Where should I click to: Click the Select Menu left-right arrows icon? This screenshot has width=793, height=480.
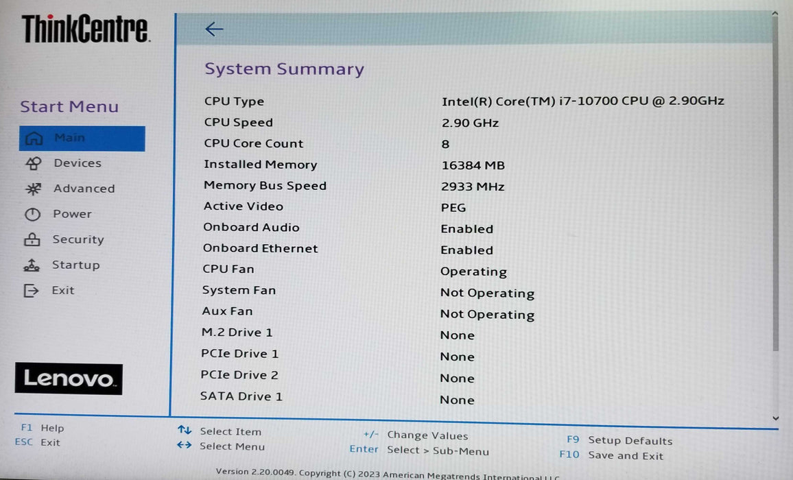[x=184, y=445]
